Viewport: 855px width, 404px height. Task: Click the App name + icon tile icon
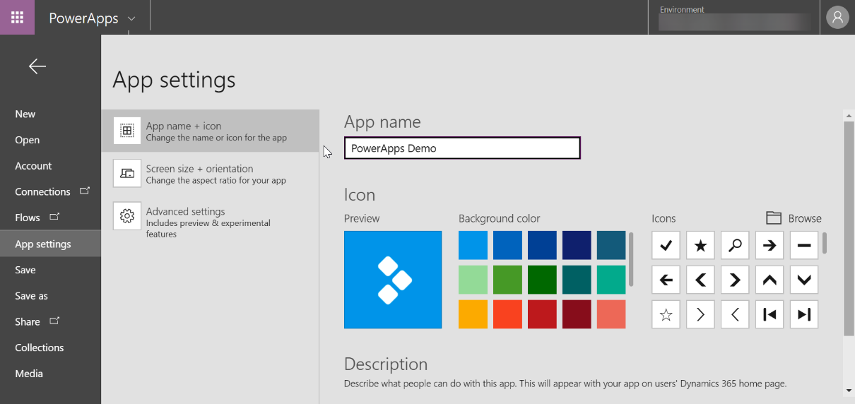click(x=127, y=131)
